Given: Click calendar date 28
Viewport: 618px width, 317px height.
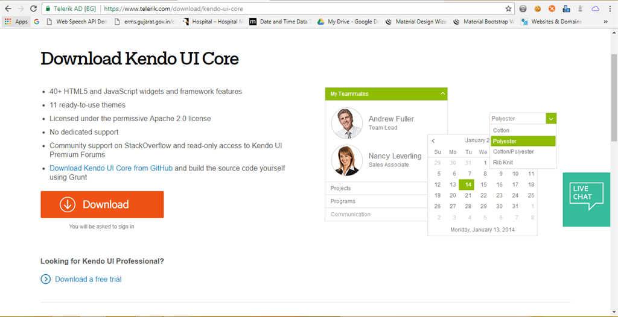Looking at the screenshot, I should (x=468, y=206).
